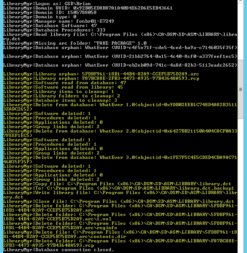Click 'Delete from database: WhatEver 2.0' line

(x=120, y=133)
